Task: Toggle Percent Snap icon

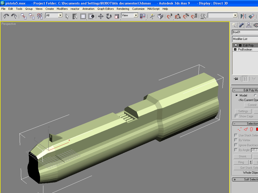Action: click(x=186, y=16)
